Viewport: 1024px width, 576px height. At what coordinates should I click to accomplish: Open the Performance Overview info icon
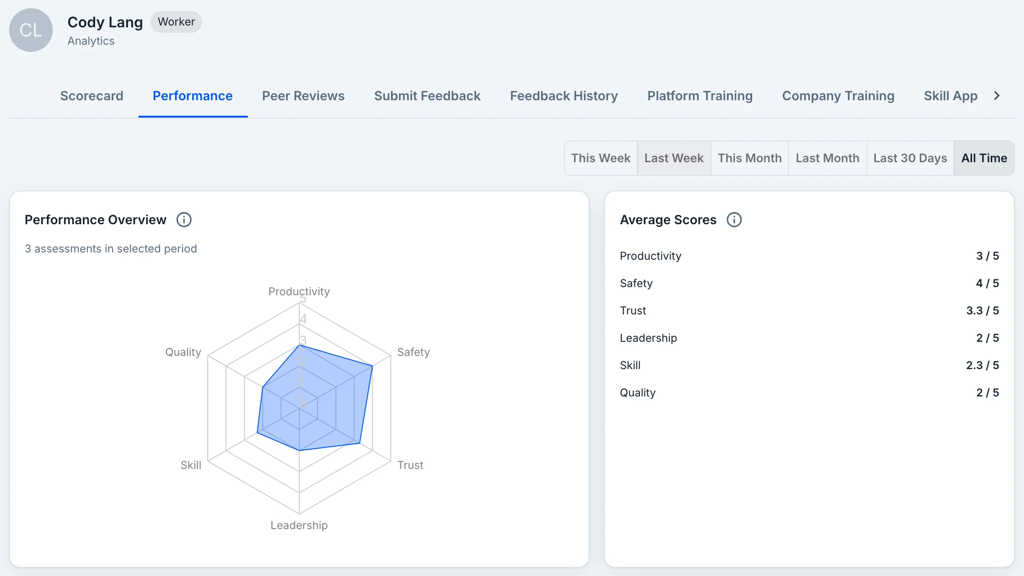point(184,220)
